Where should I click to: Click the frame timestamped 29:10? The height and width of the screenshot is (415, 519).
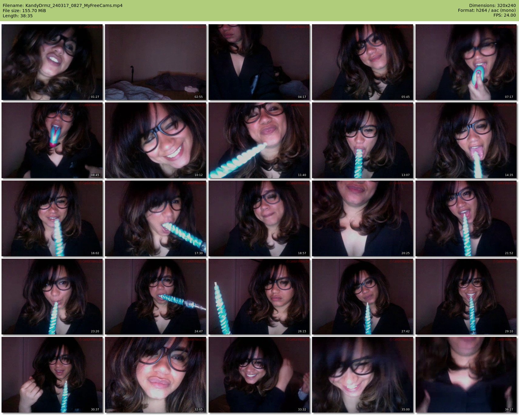coord(466,297)
